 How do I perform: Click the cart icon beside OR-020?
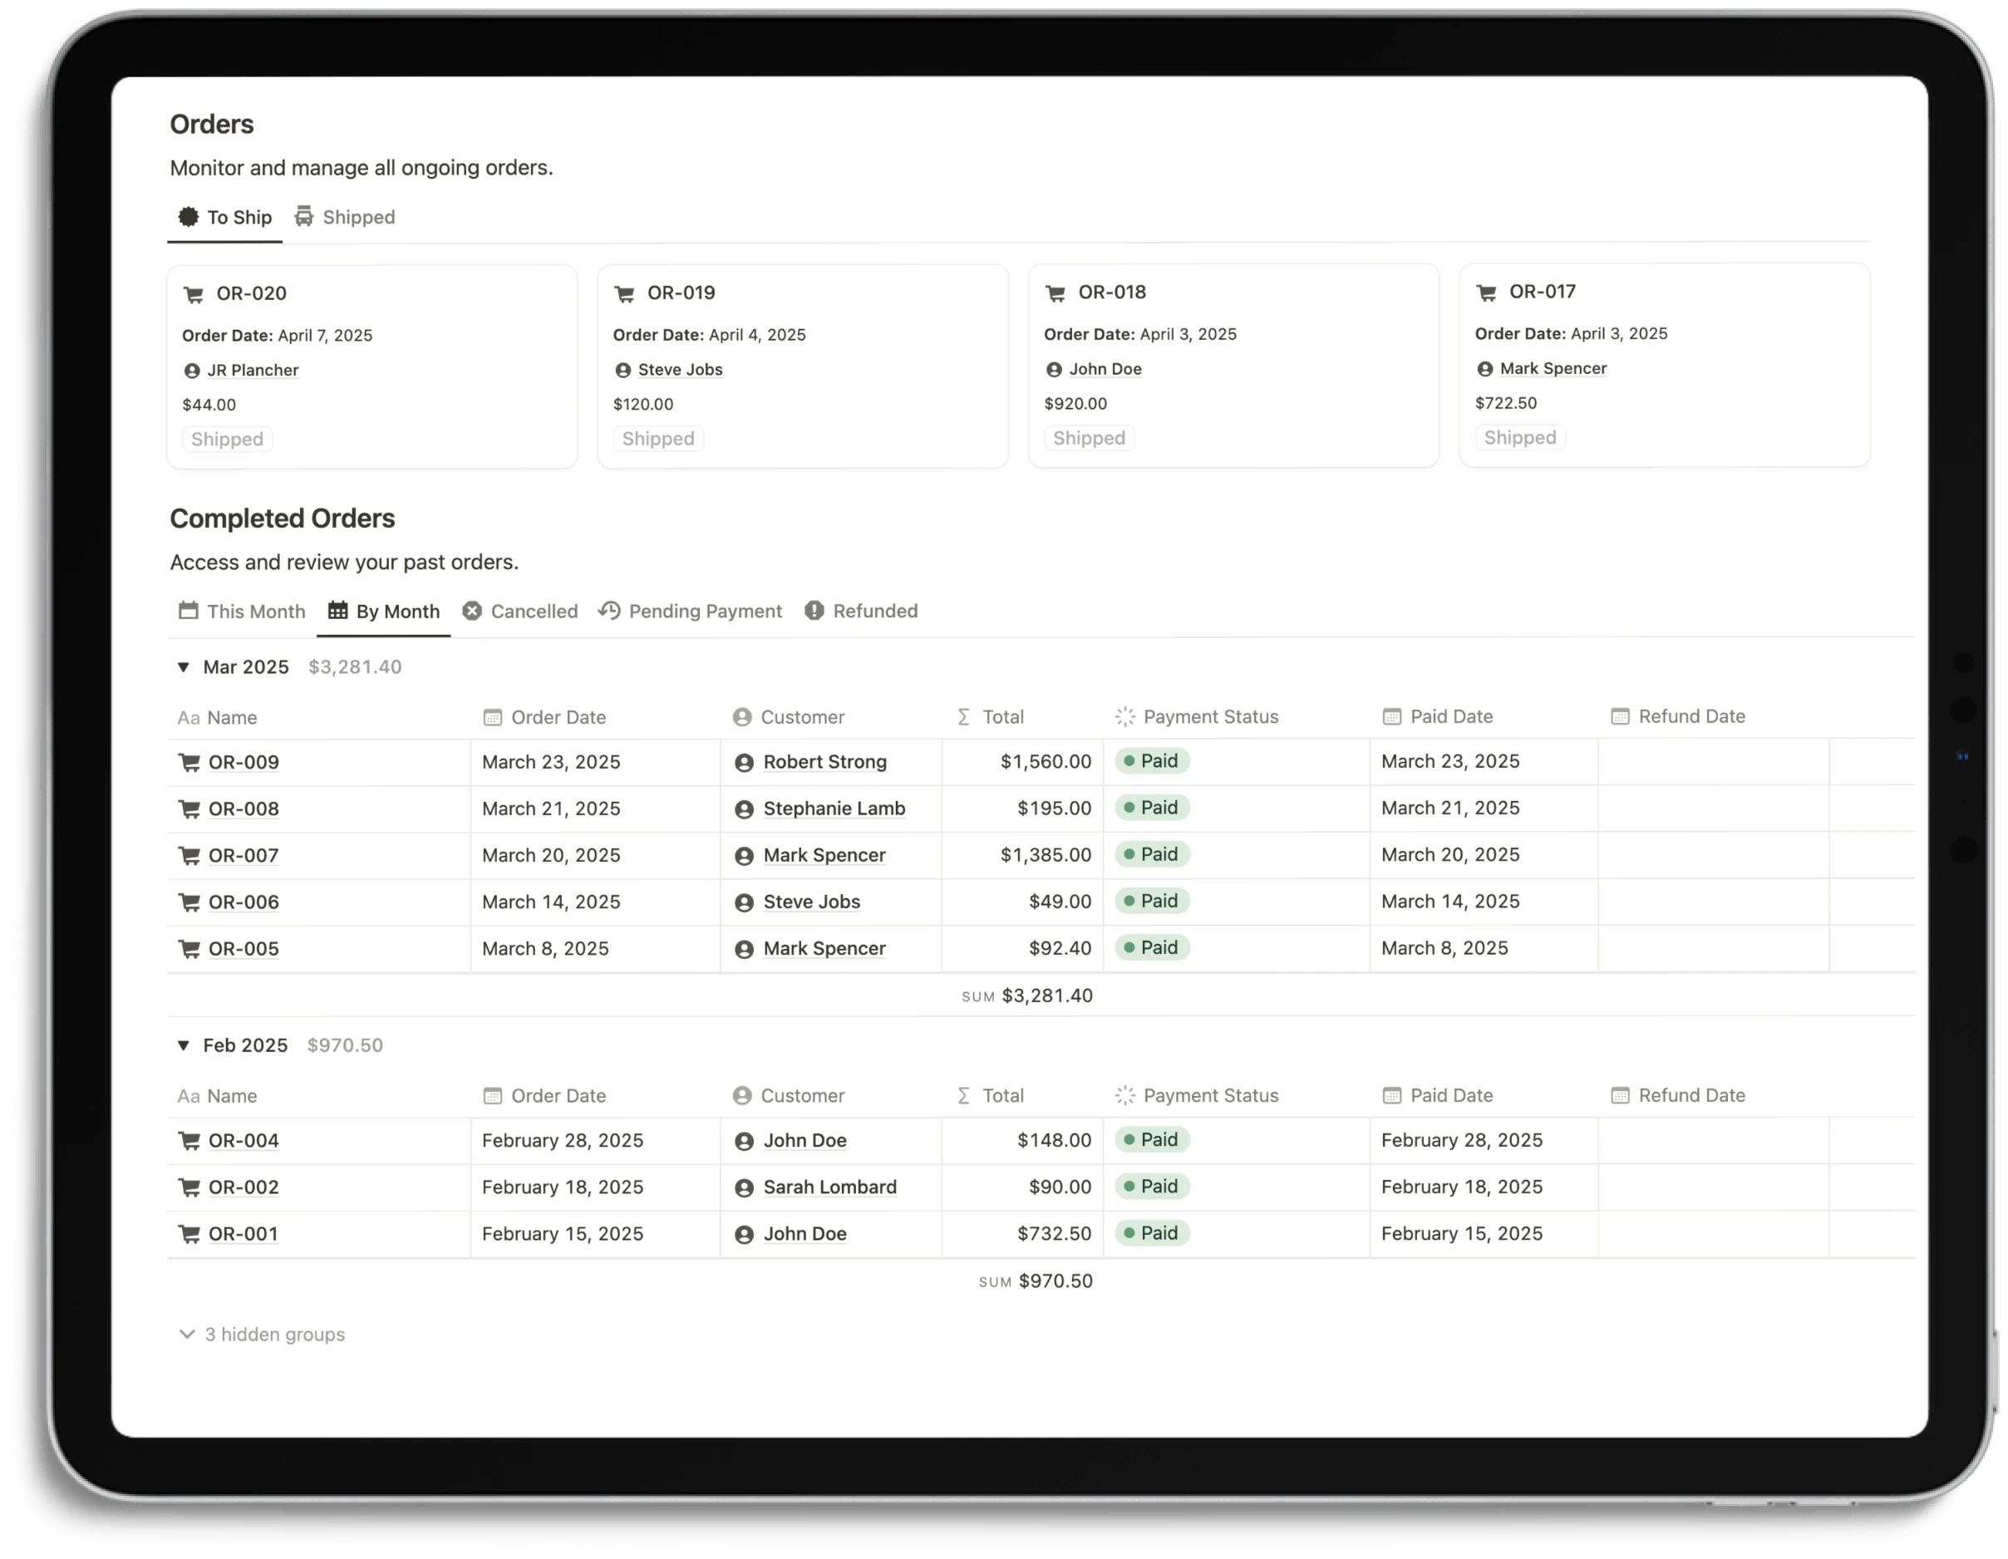click(x=194, y=294)
